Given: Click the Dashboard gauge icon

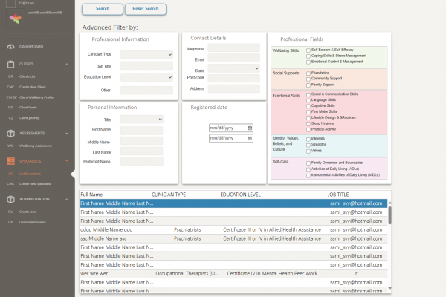Looking at the screenshot, I should [10, 46].
